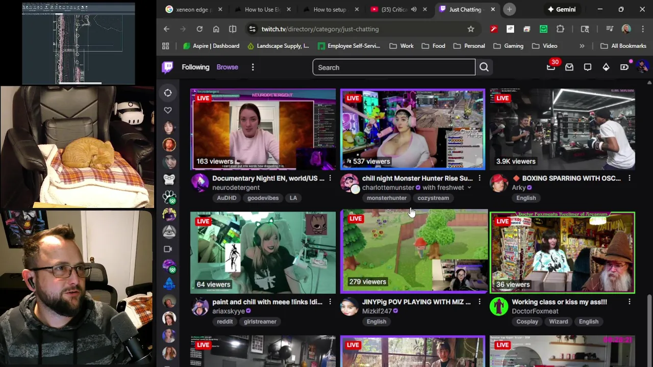Viewport: 653px width, 367px height.
Task: Open options for JINYPig POV stream
Action: click(x=480, y=302)
